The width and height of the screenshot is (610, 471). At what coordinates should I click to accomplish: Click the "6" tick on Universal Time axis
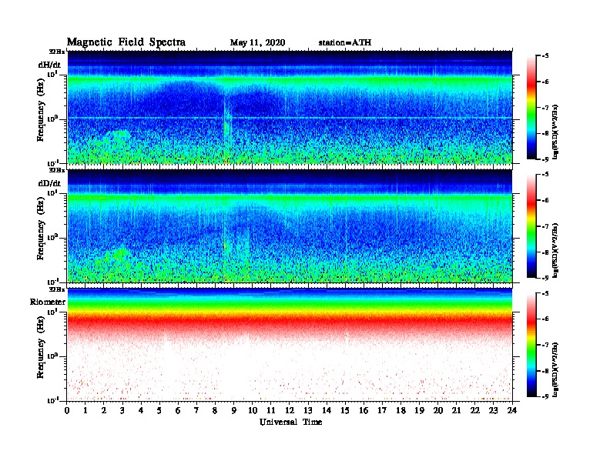point(178,410)
